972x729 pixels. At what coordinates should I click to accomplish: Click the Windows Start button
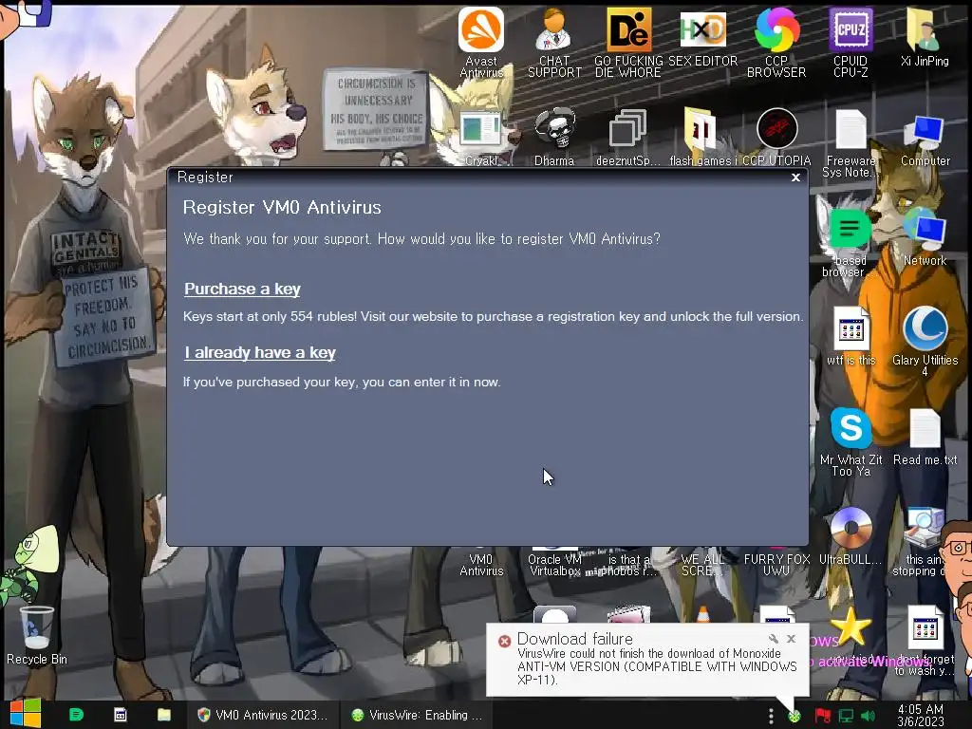pyautogui.click(x=25, y=714)
